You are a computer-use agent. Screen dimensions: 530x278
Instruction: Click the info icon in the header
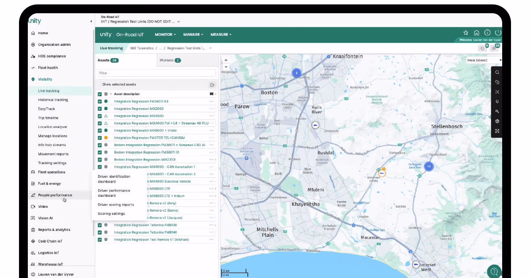[x=487, y=33]
